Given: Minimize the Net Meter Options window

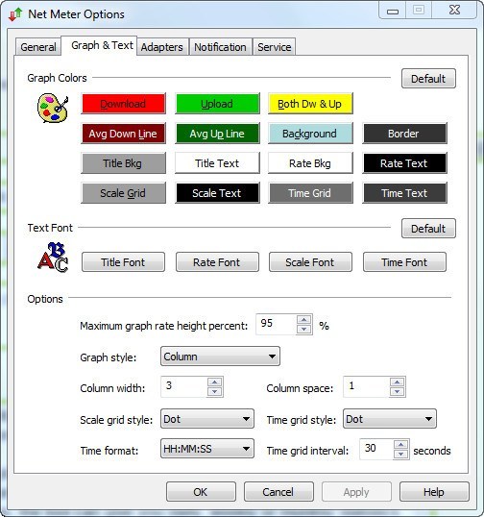Looking at the screenshot, I should point(393,11).
